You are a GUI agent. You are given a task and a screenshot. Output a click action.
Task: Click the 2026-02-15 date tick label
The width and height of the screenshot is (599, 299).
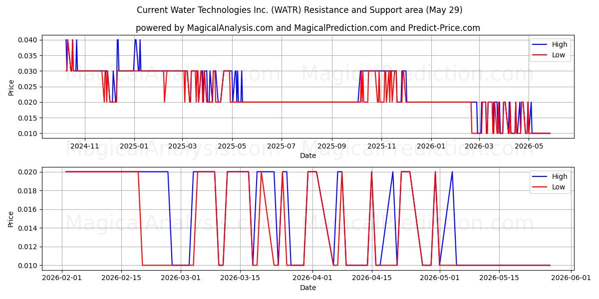[x=121, y=278]
